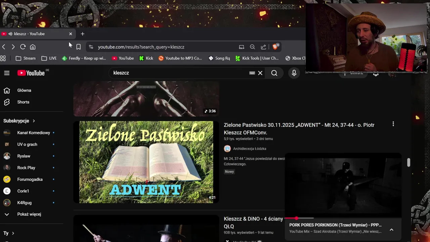Expand the Subskrypcje section
This screenshot has width=430, height=242.
click(x=19, y=121)
